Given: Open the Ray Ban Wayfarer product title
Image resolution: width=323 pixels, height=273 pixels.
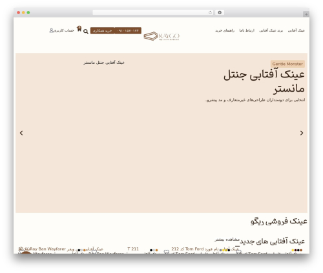Looking at the screenshot, I should coord(61,249).
